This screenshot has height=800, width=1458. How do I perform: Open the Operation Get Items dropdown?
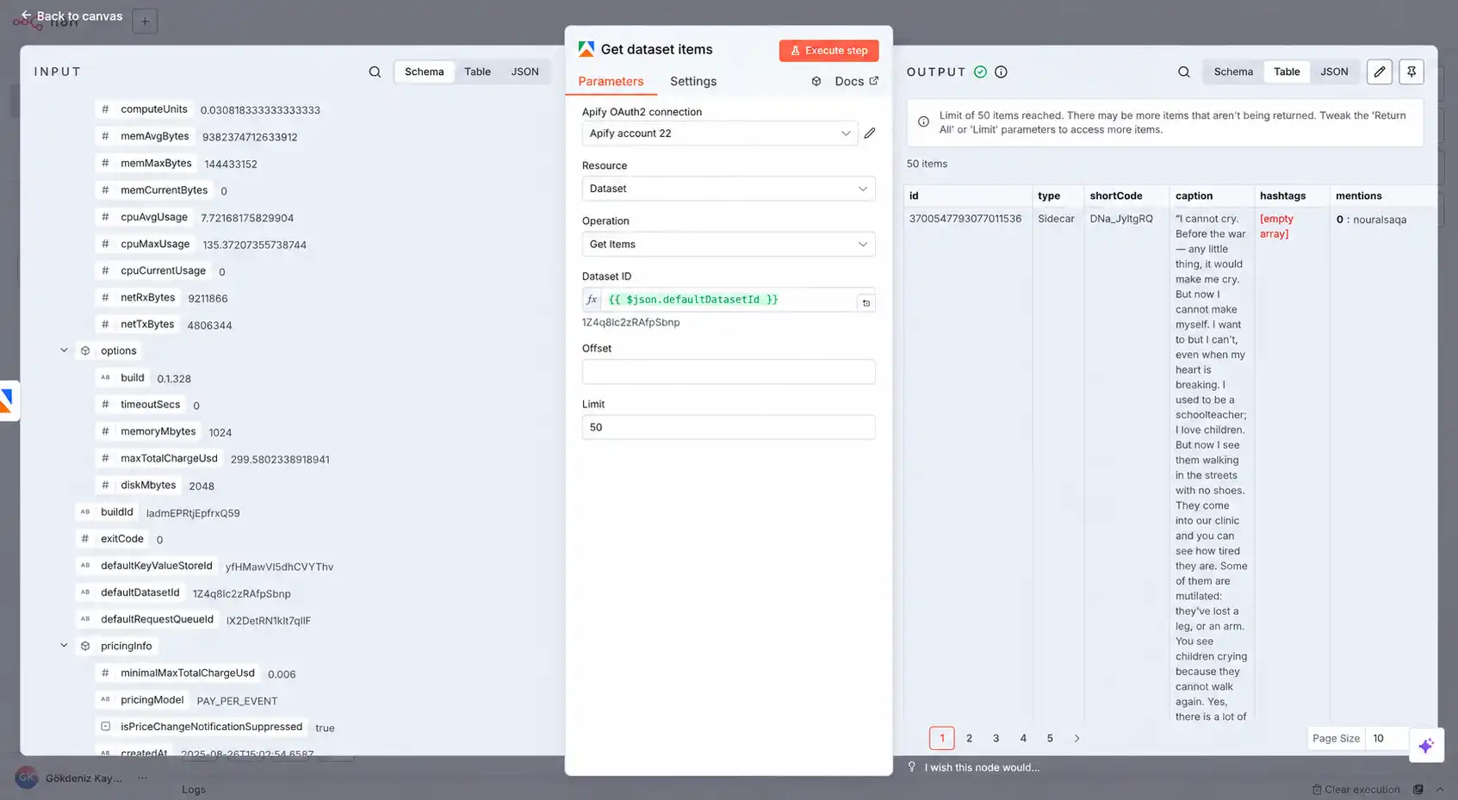tap(729, 245)
